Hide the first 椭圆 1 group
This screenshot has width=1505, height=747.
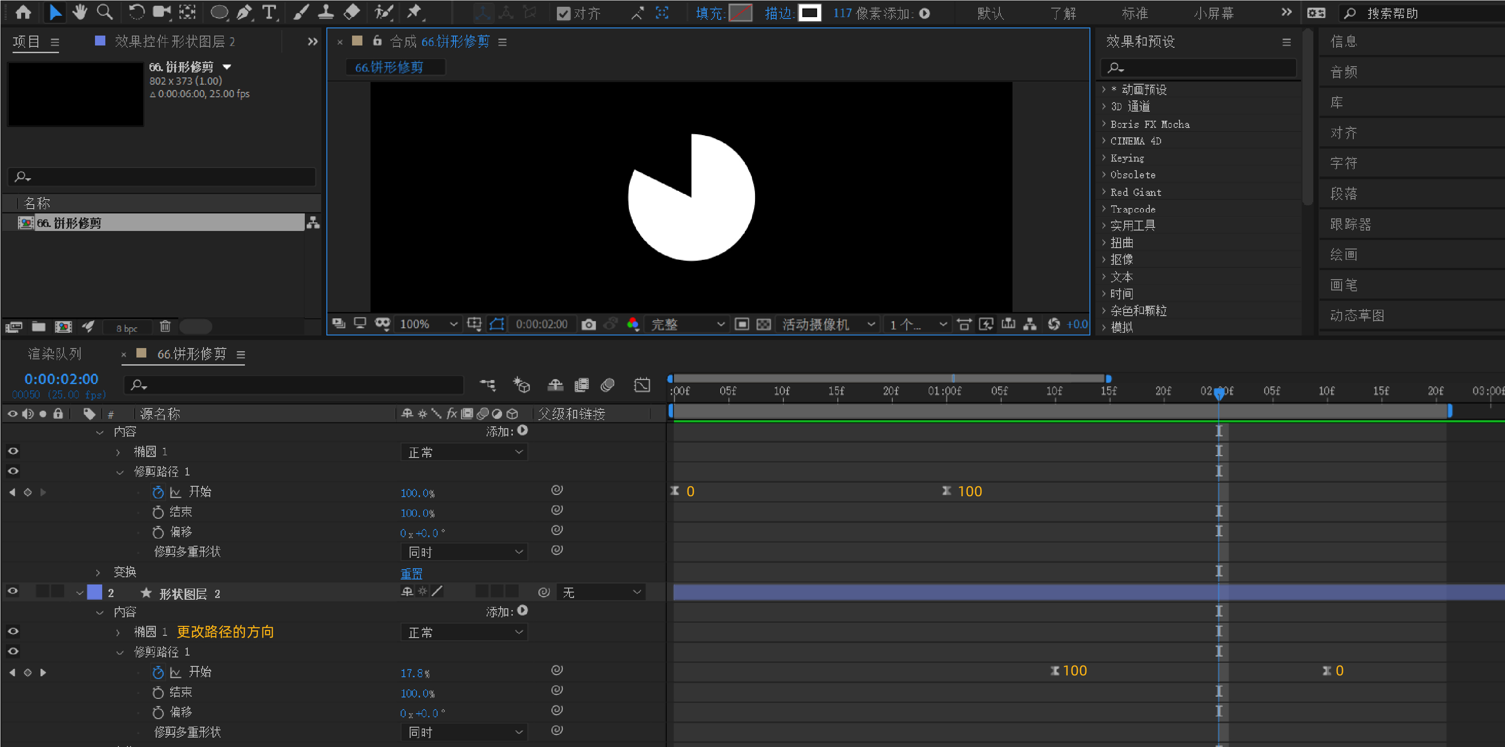click(13, 451)
